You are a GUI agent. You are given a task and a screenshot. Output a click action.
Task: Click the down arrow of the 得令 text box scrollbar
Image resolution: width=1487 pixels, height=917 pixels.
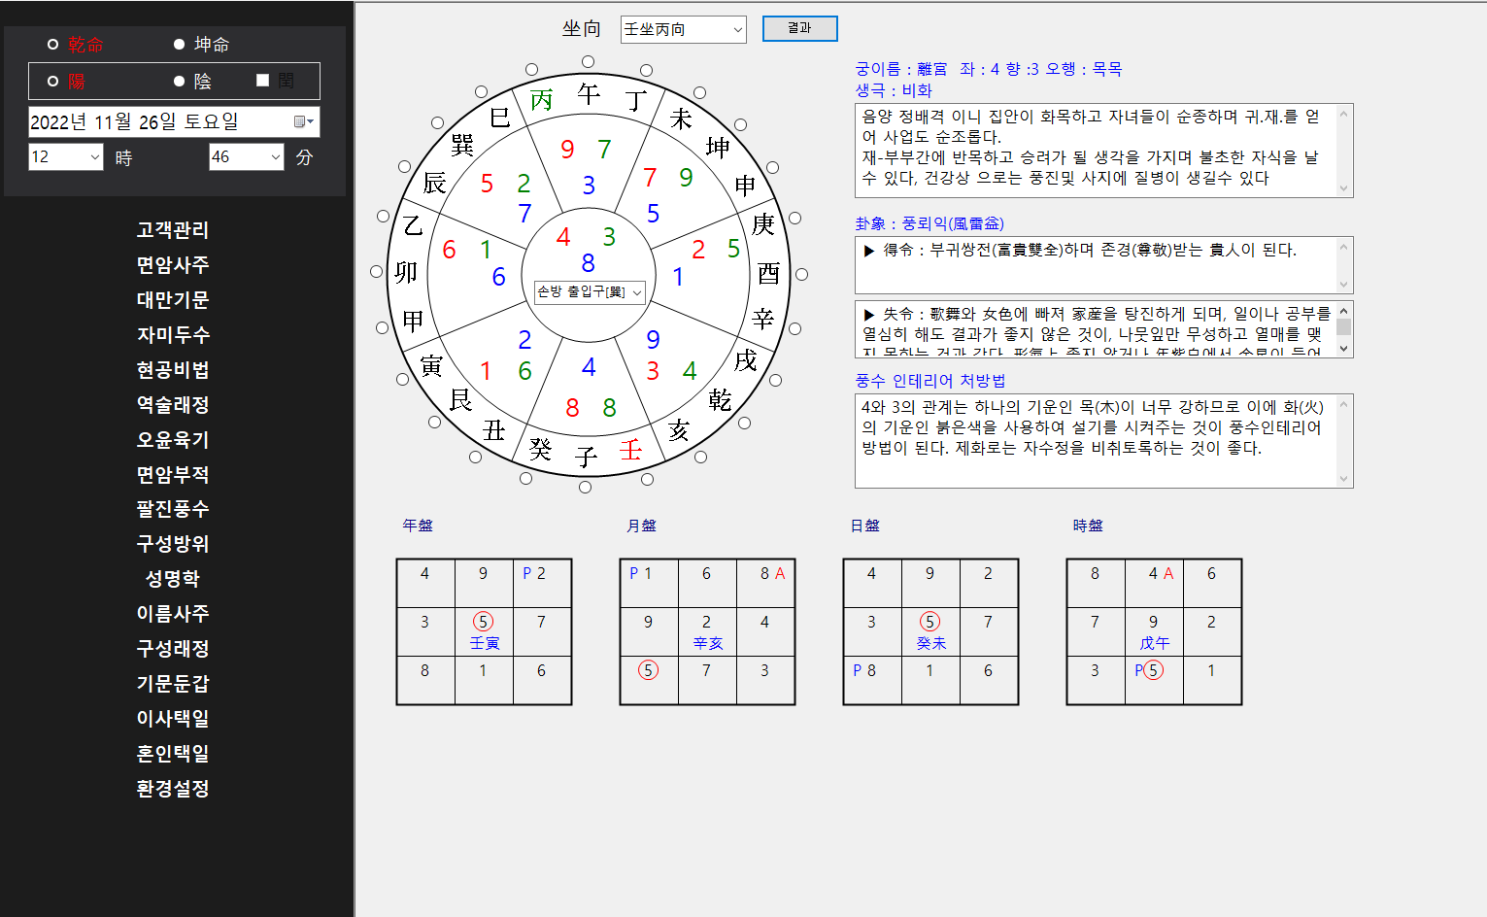[1344, 284]
